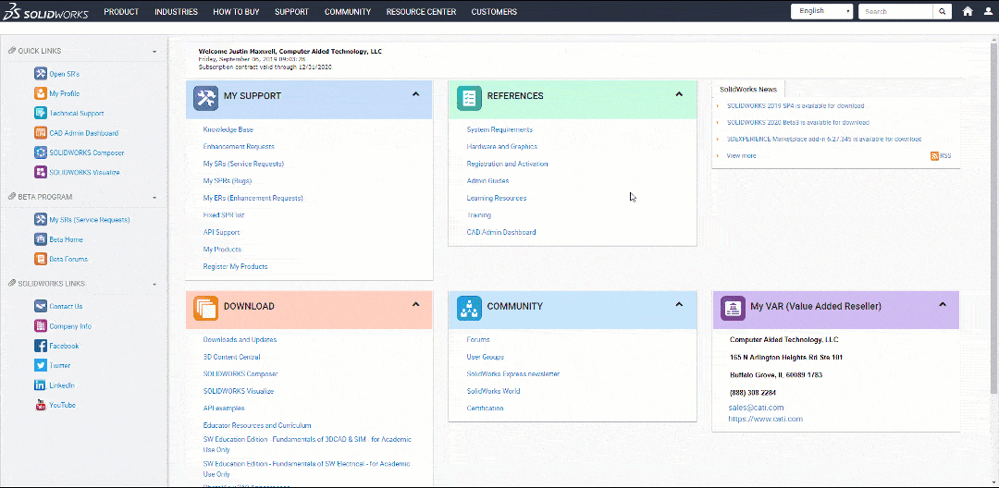
Task: Click the CAD Admin Dashboard sidebar icon
Action: [41, 133]
